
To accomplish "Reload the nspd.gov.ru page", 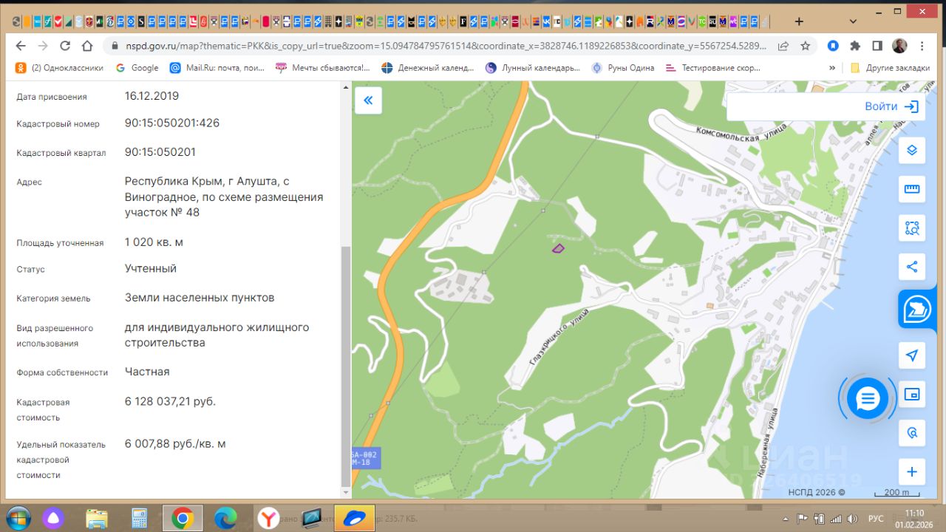I will coord(65,46).
